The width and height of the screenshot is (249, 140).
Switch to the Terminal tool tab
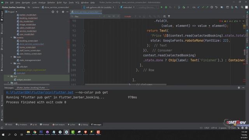pyautogui.click(x=44, y=124)
